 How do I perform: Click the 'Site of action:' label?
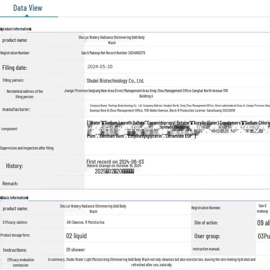pos(206,223)
